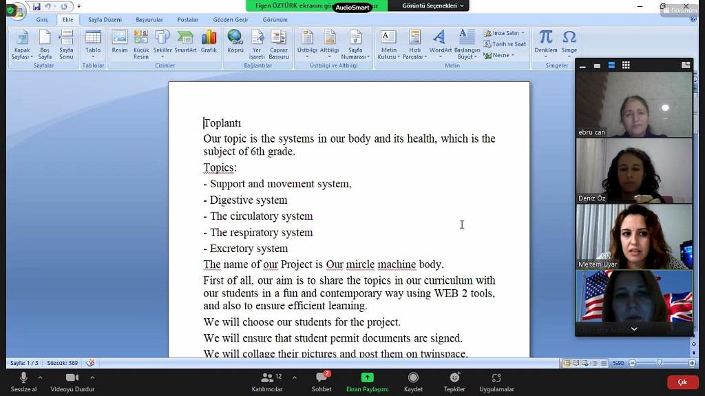Click the Köprü hyperlink icon

coord(235,41)
